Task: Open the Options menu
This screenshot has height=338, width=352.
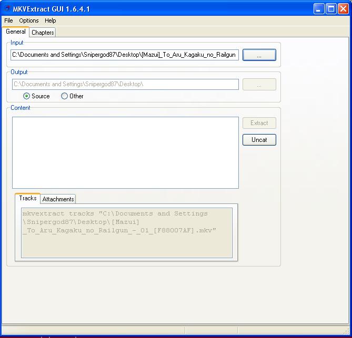Action: pyautogui.click(x=29, y=21)
